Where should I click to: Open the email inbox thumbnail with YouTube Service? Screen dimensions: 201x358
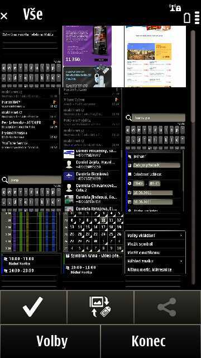point(31,119)
